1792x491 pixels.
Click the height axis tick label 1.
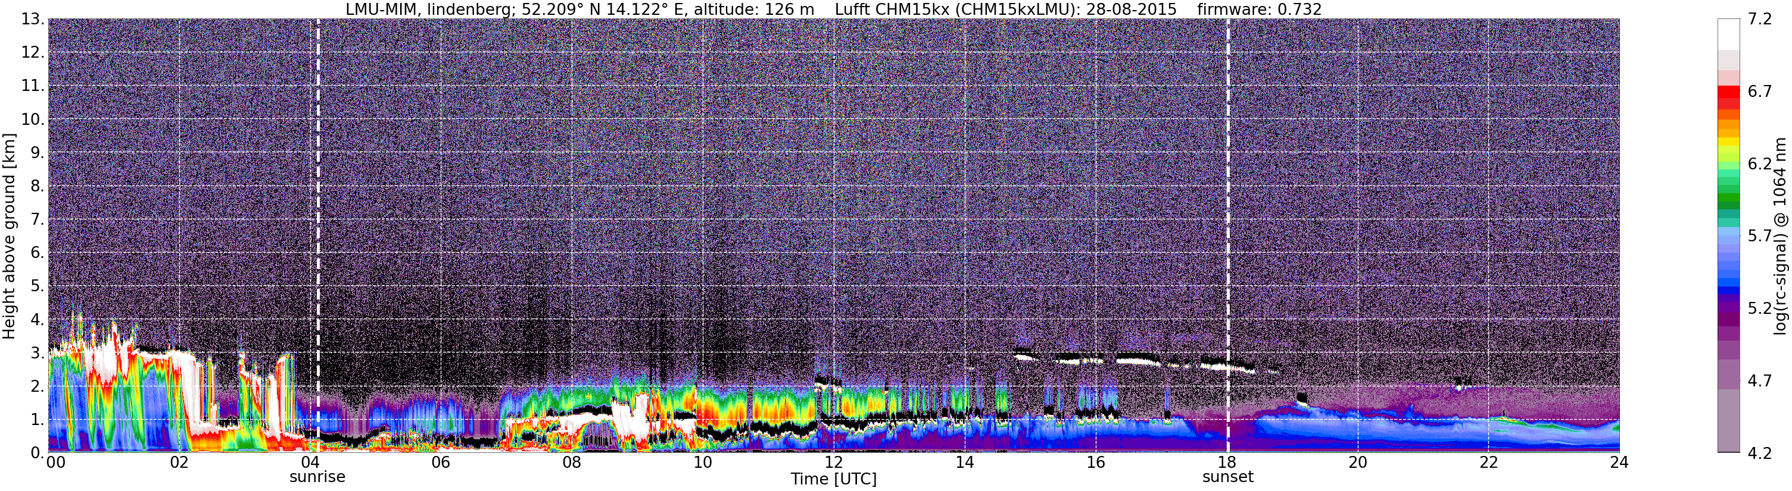click(38, 418)
